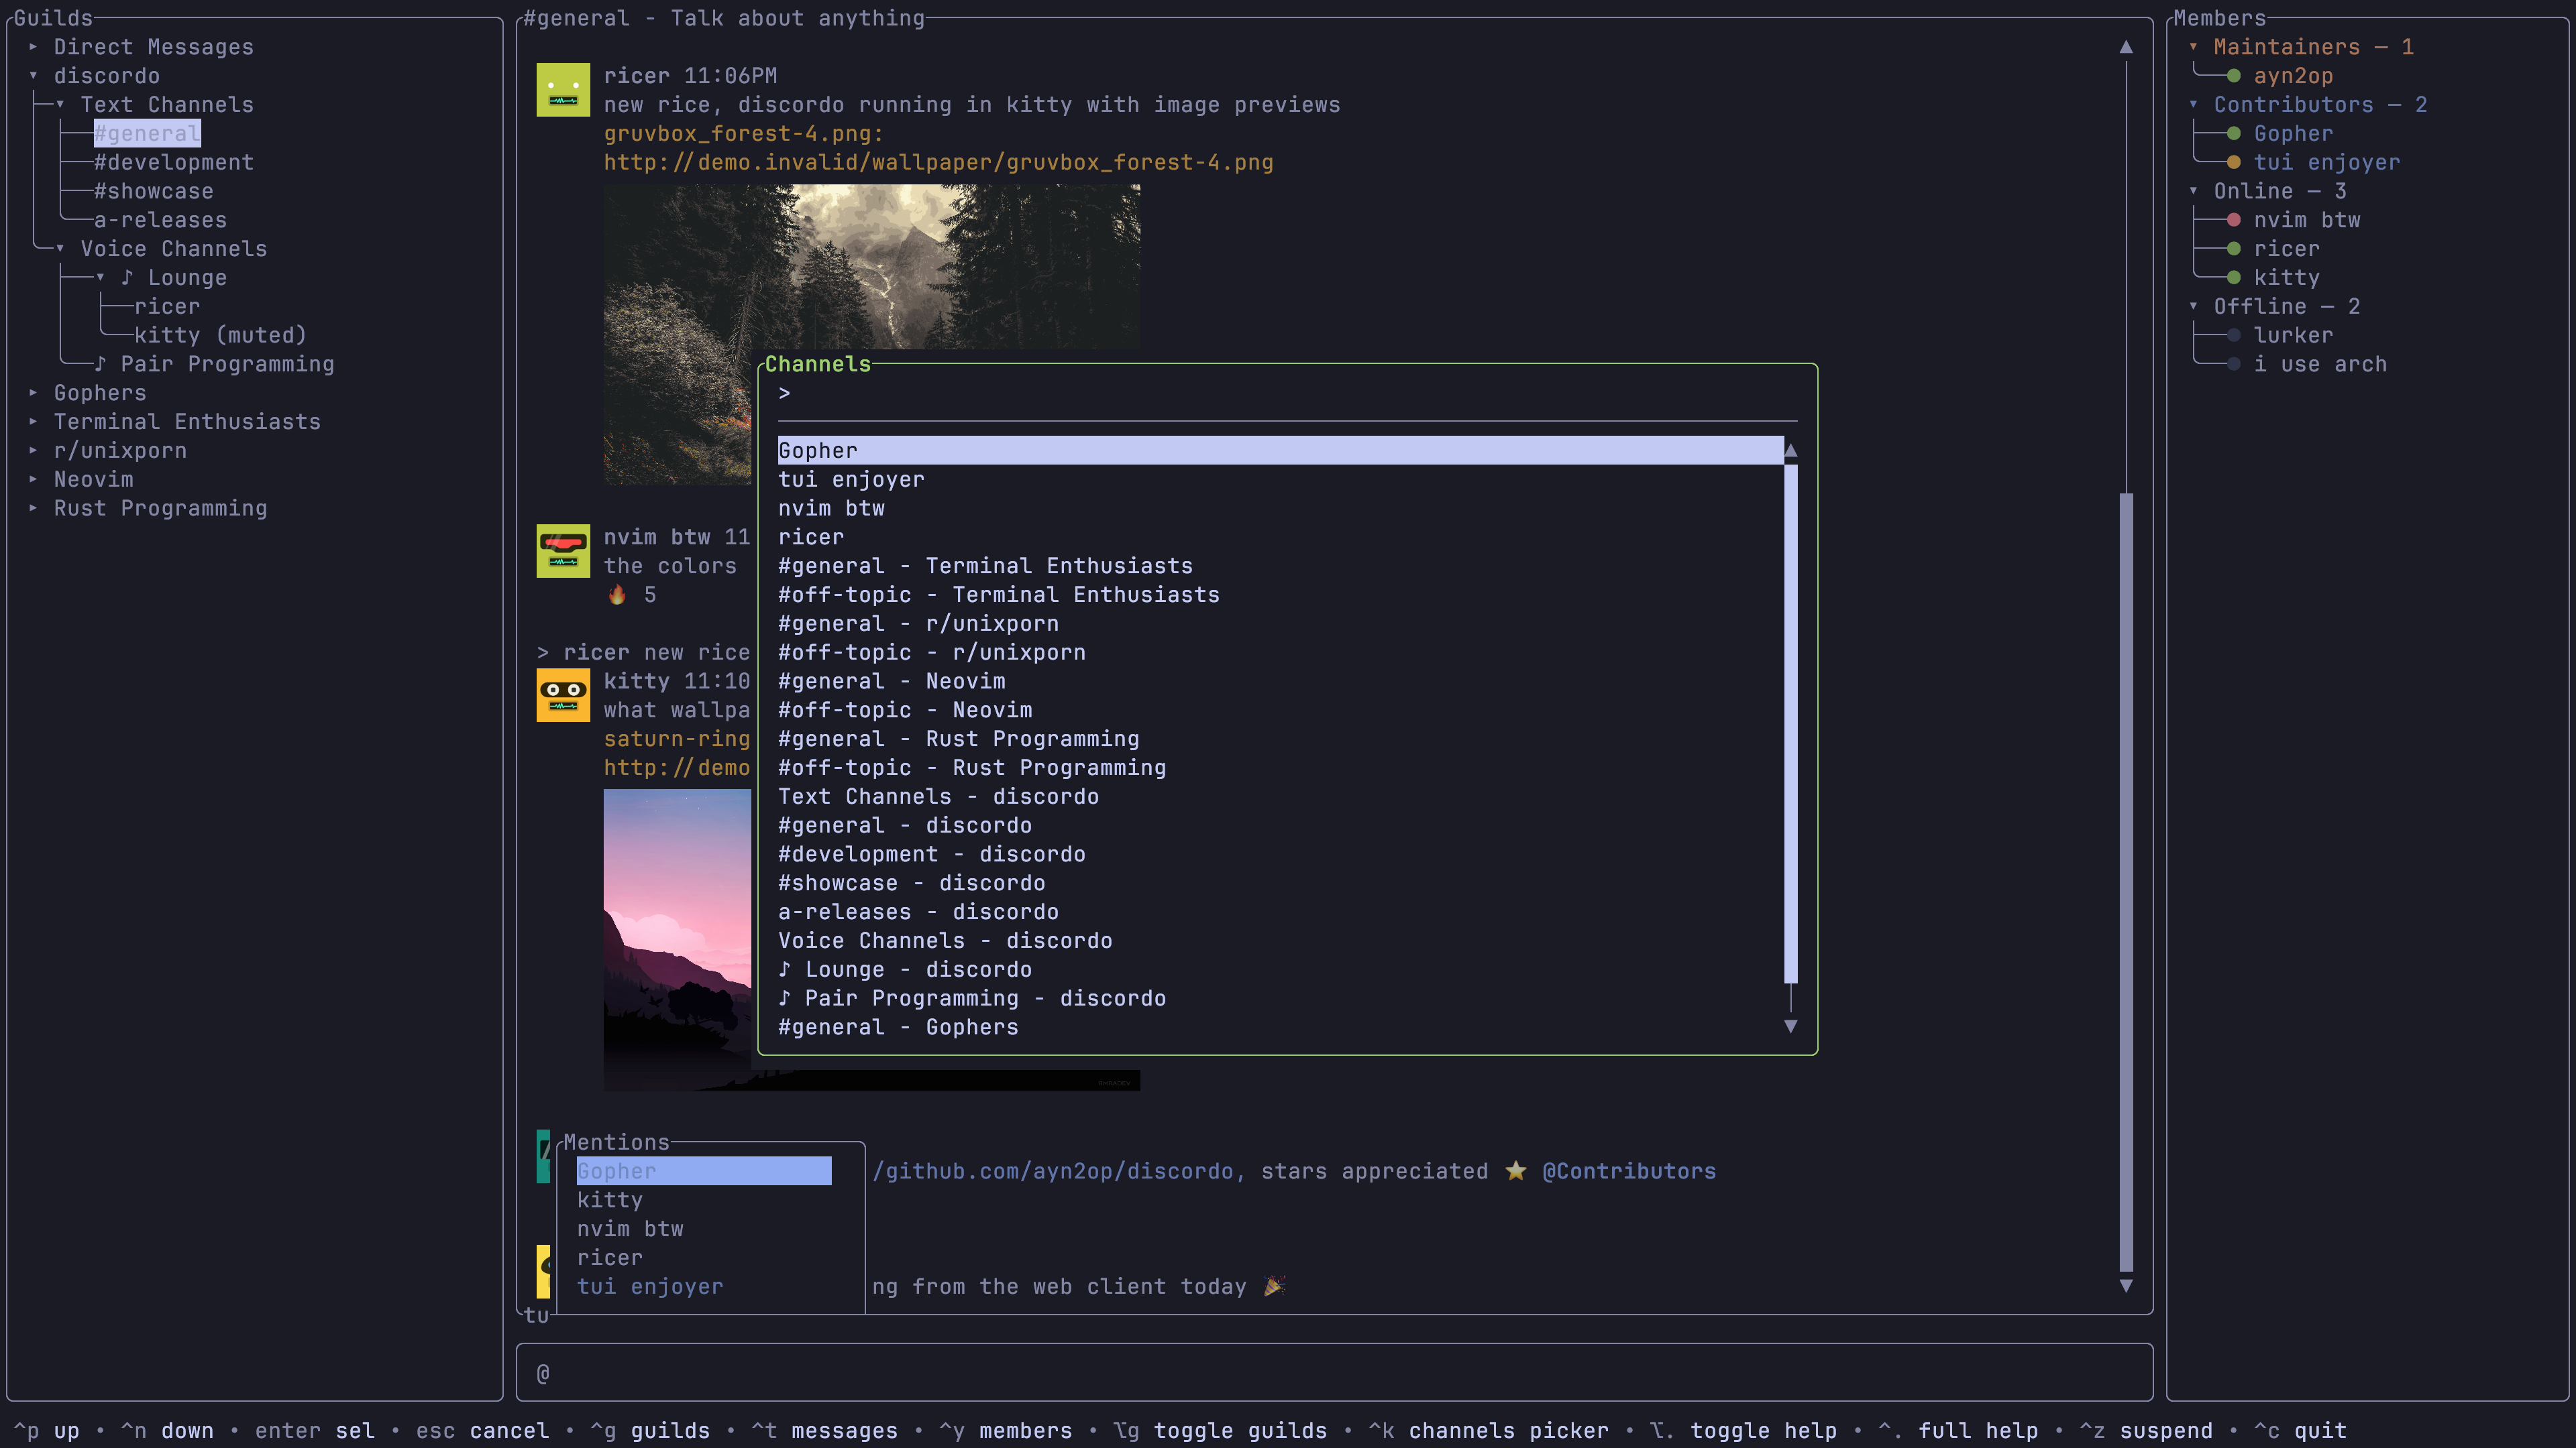Click ayn2op's green status dot
2576x1448 pixels.
tap(2233, 76)
